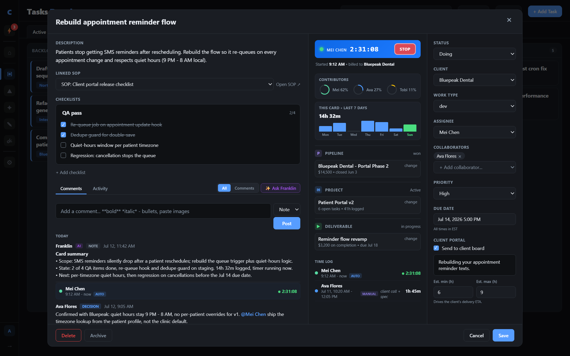The height and width of the screenshot is (356, 570).
Task: Open the Assignee dropdown Mei Chen
Action: click(x=474, y=132)
